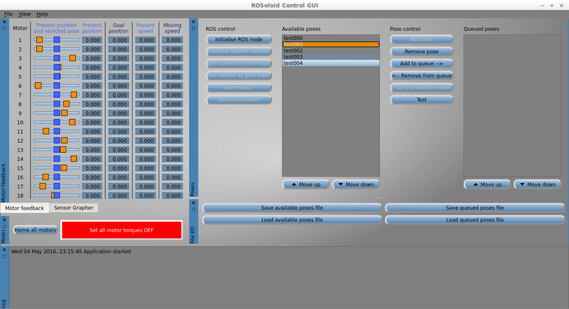The image size is (569, 309).
Task: Close the Motor commands dock panel
Action: tap(4, 219)
